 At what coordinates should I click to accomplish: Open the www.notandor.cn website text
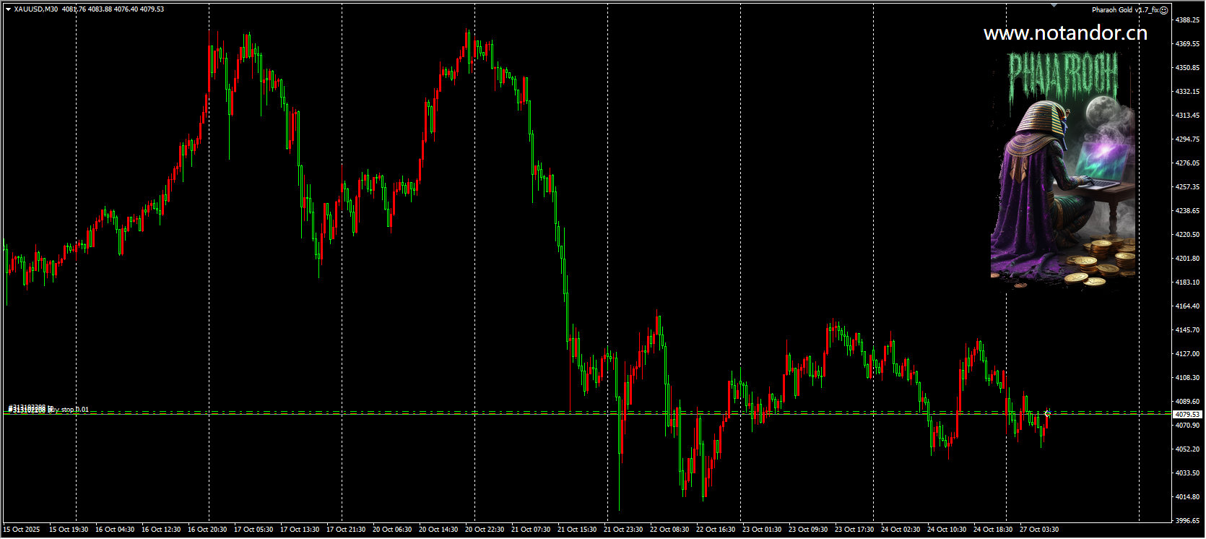1065,33
